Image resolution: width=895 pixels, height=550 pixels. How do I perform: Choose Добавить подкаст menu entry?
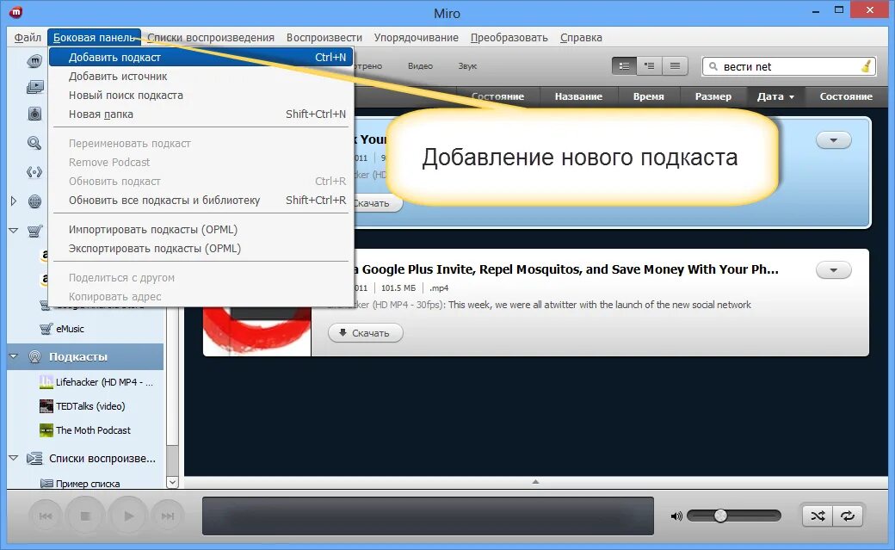(x=201, y=57)
